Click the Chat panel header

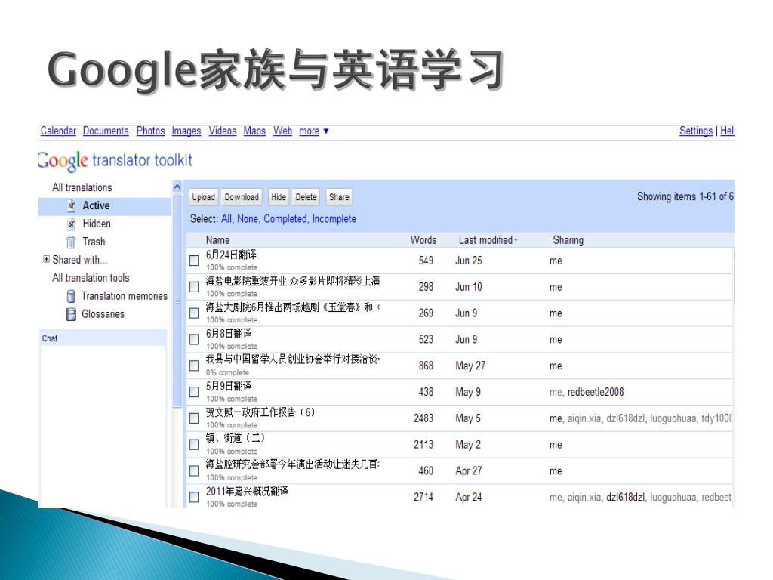103,338
